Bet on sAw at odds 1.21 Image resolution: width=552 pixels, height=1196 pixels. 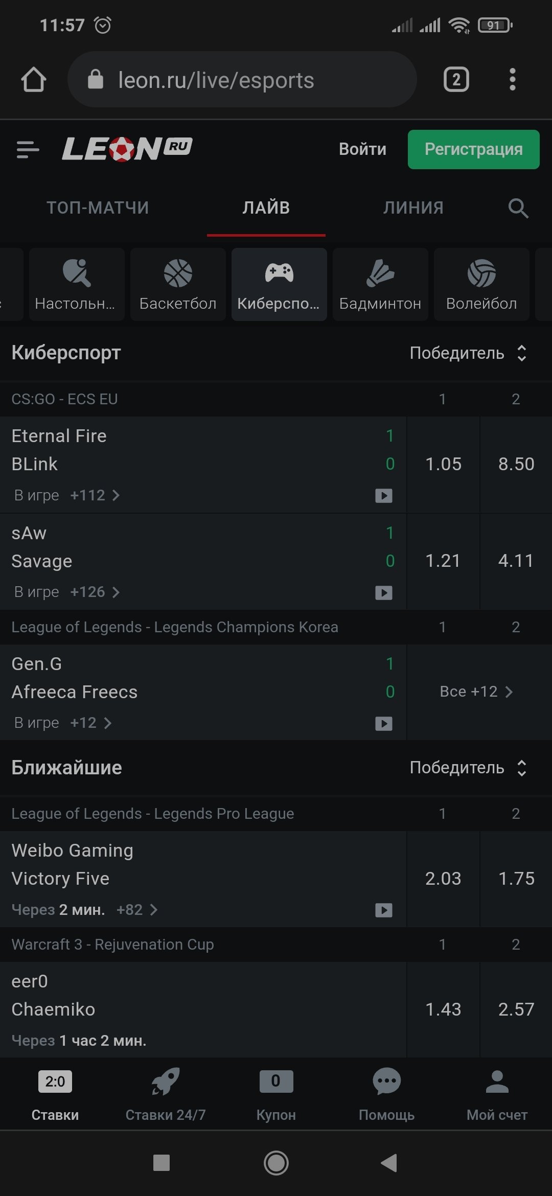tap(443, 561)
